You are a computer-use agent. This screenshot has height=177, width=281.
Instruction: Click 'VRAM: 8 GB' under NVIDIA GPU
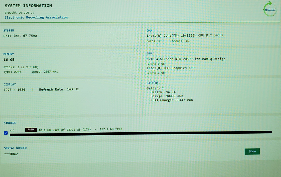tap(156, 64)
